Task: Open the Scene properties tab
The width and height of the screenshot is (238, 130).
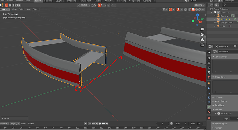Action: tap(209, 72)
